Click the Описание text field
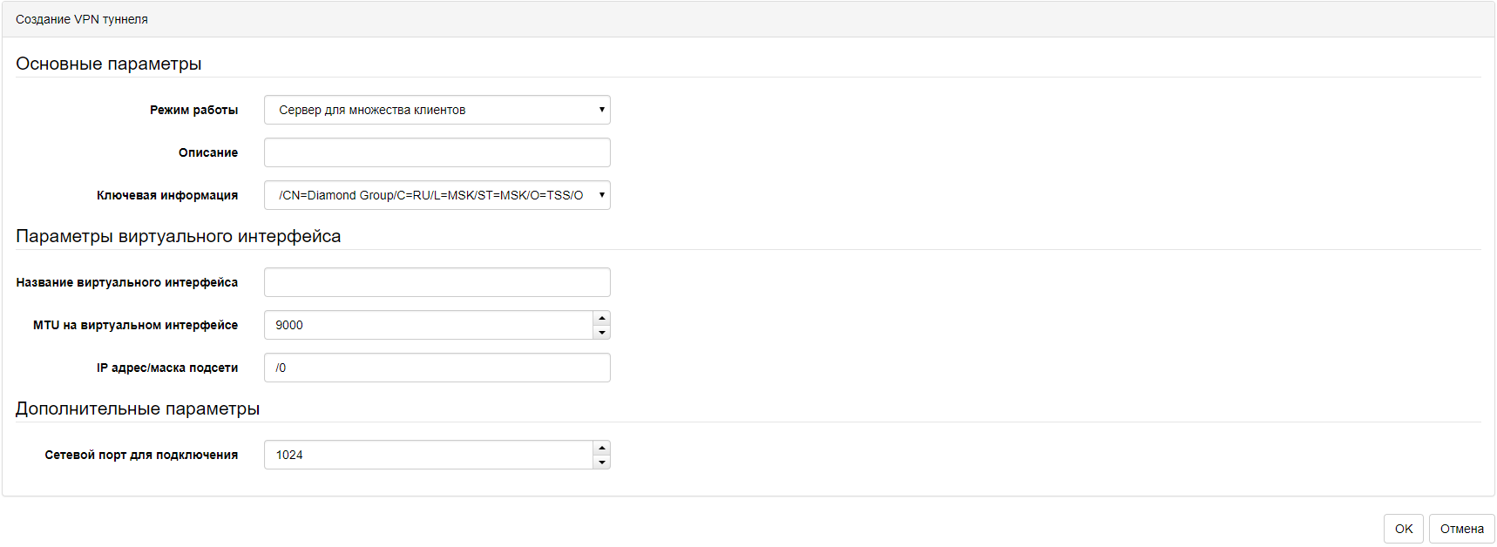1497x547 pixels. [x=437, y=152]
